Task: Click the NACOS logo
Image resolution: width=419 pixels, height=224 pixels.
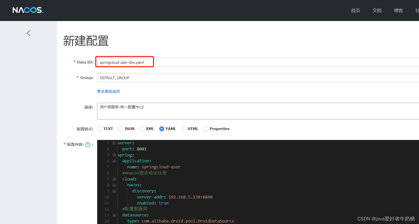Action: [28, 10]
